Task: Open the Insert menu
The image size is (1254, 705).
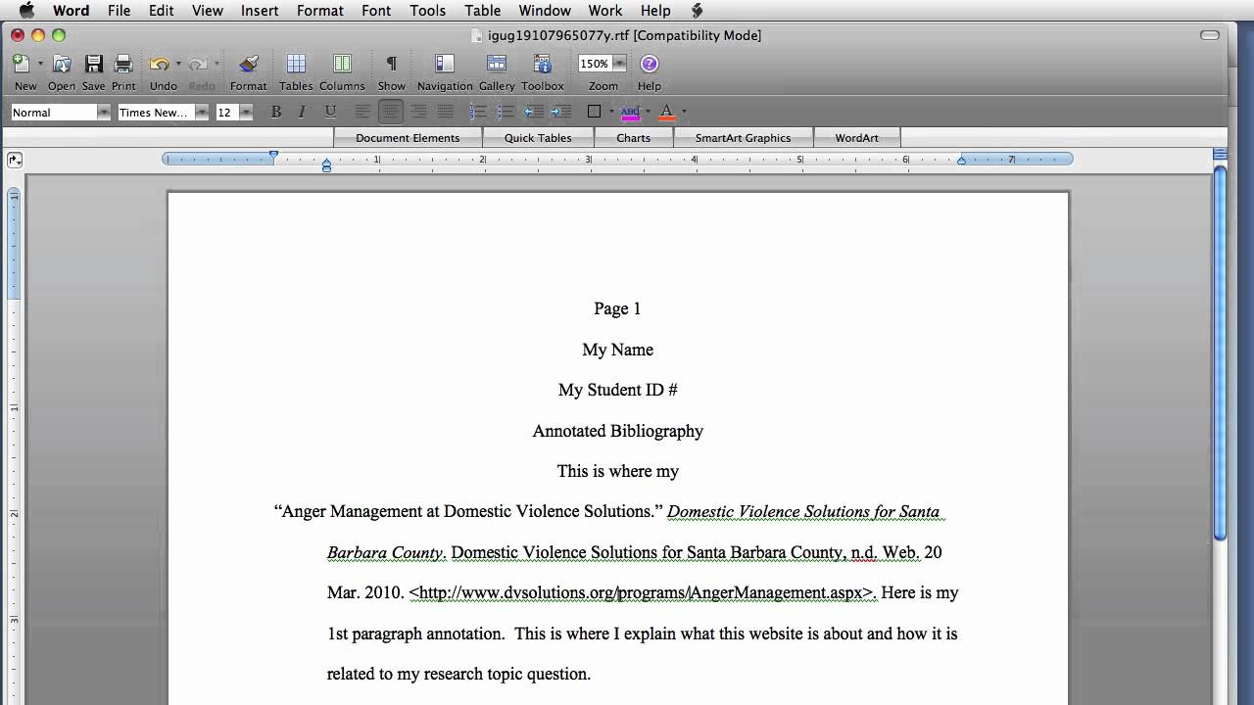Action: click(260, 11)
